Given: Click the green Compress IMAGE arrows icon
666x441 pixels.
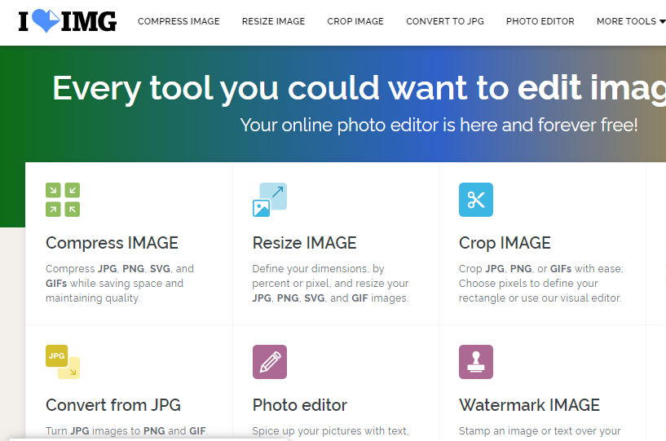Looking at the screenshot, I should [x=63, y=200].
